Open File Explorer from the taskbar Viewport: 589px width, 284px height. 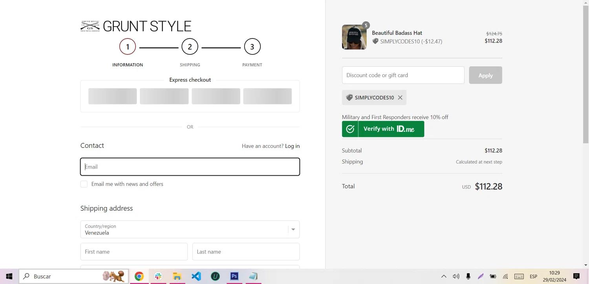[177, 276]
